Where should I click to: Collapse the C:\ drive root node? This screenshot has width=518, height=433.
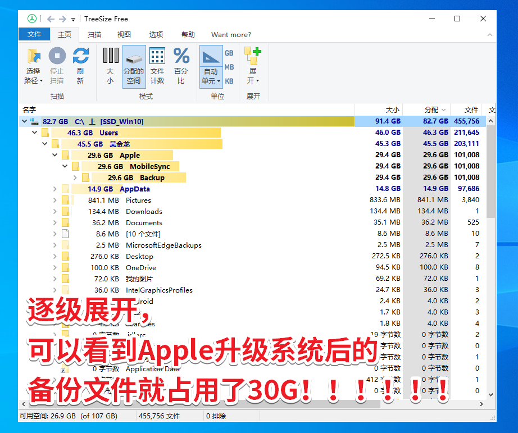coord(25,121)
